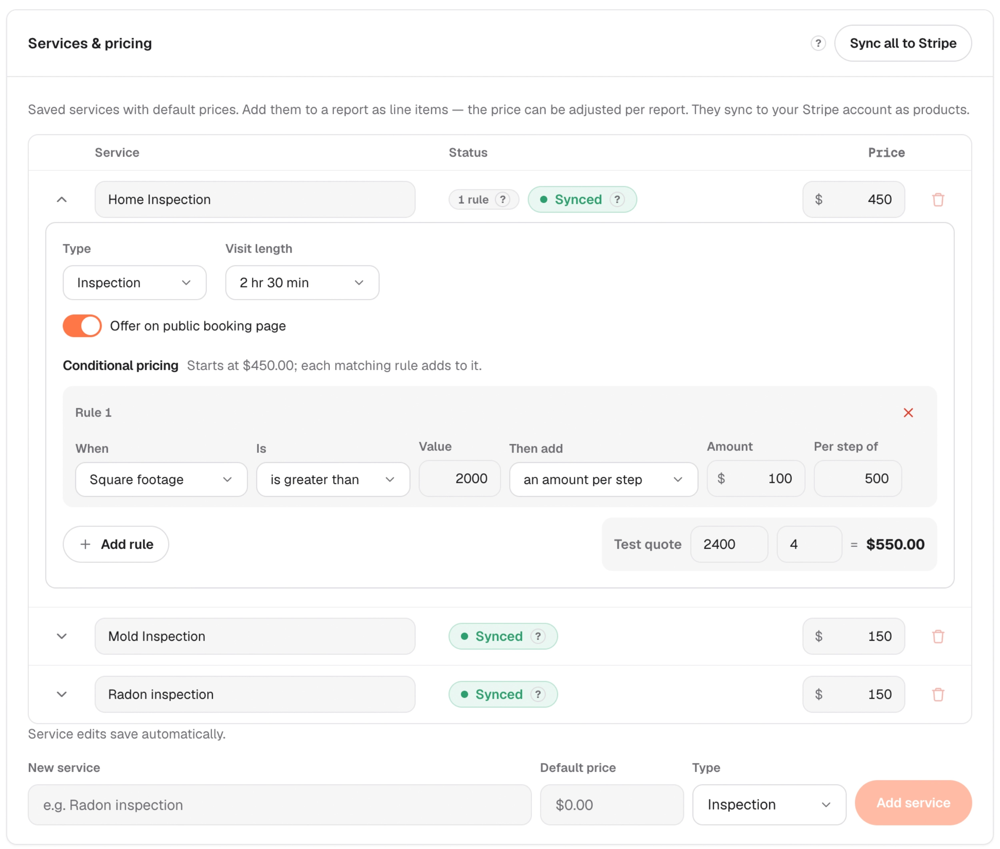Click the Price column header
Screen dimensions: 1000x849
(x=886, y=153)
